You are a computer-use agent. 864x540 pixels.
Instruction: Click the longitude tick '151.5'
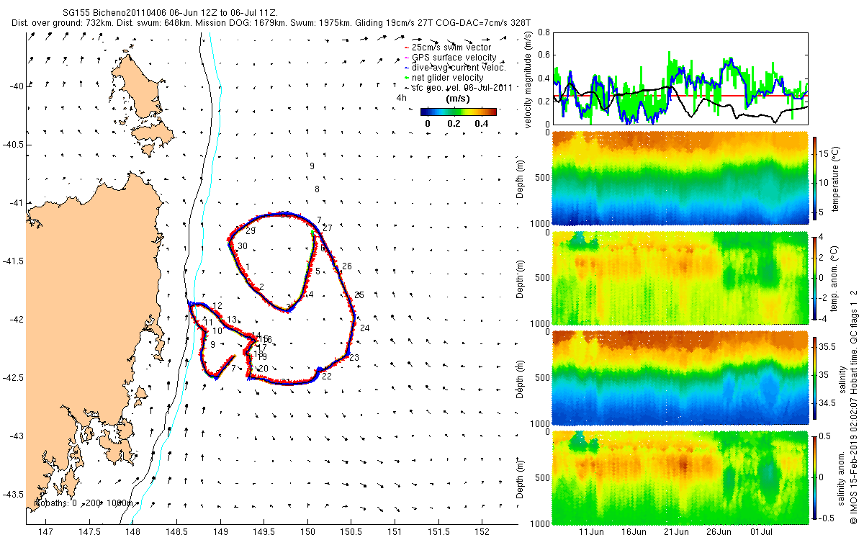tap(439, 531)
